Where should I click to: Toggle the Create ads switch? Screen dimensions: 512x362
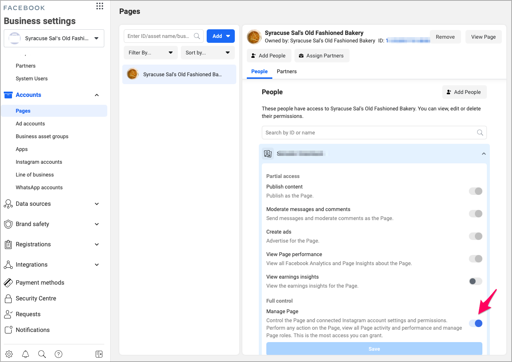pos(476,236)
